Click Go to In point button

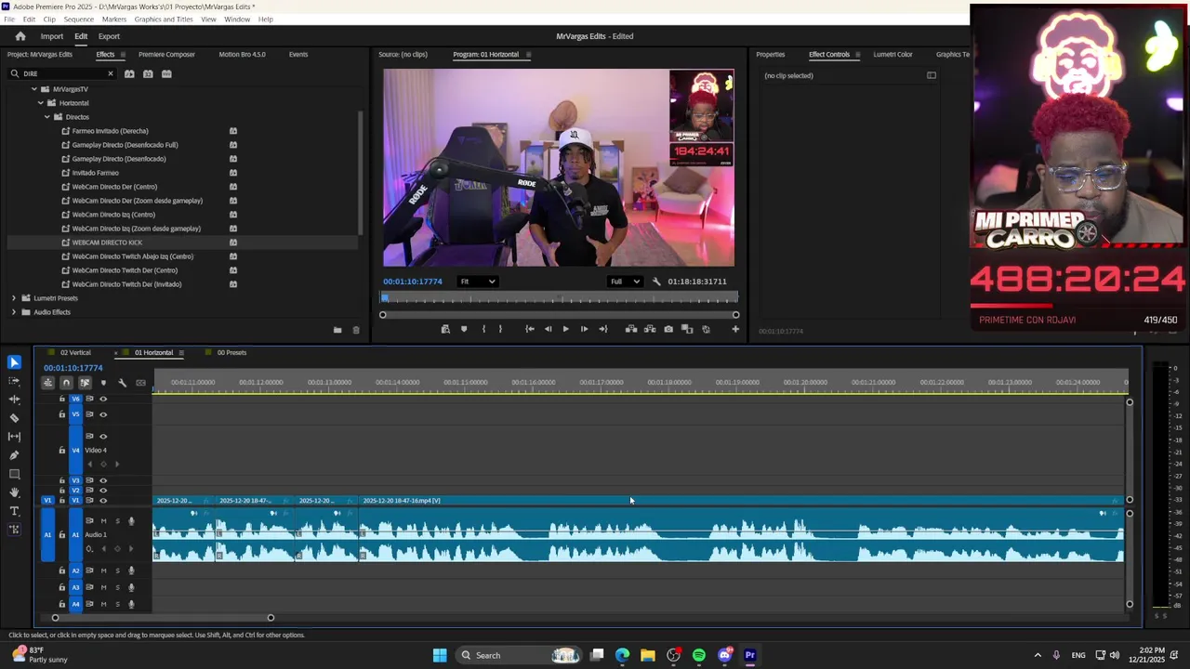coord(529,329)
